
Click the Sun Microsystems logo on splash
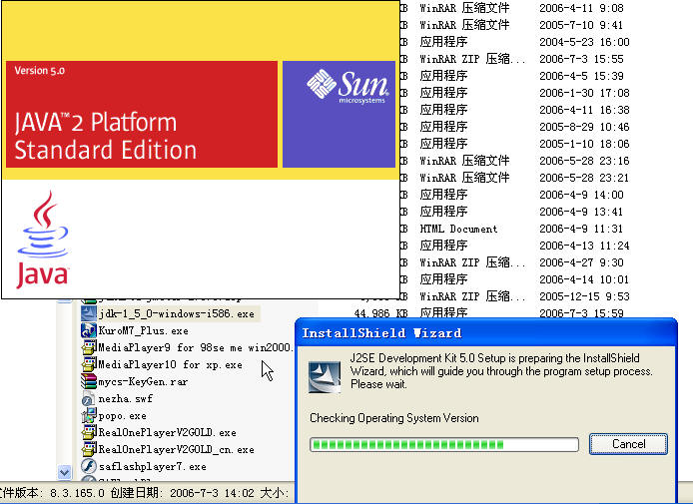pyautogui.click(x=347, y=87)
